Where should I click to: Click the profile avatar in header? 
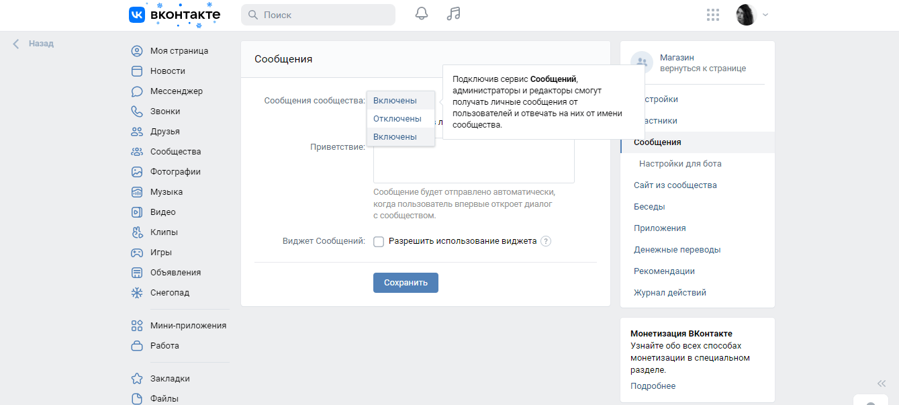point(746,15)
